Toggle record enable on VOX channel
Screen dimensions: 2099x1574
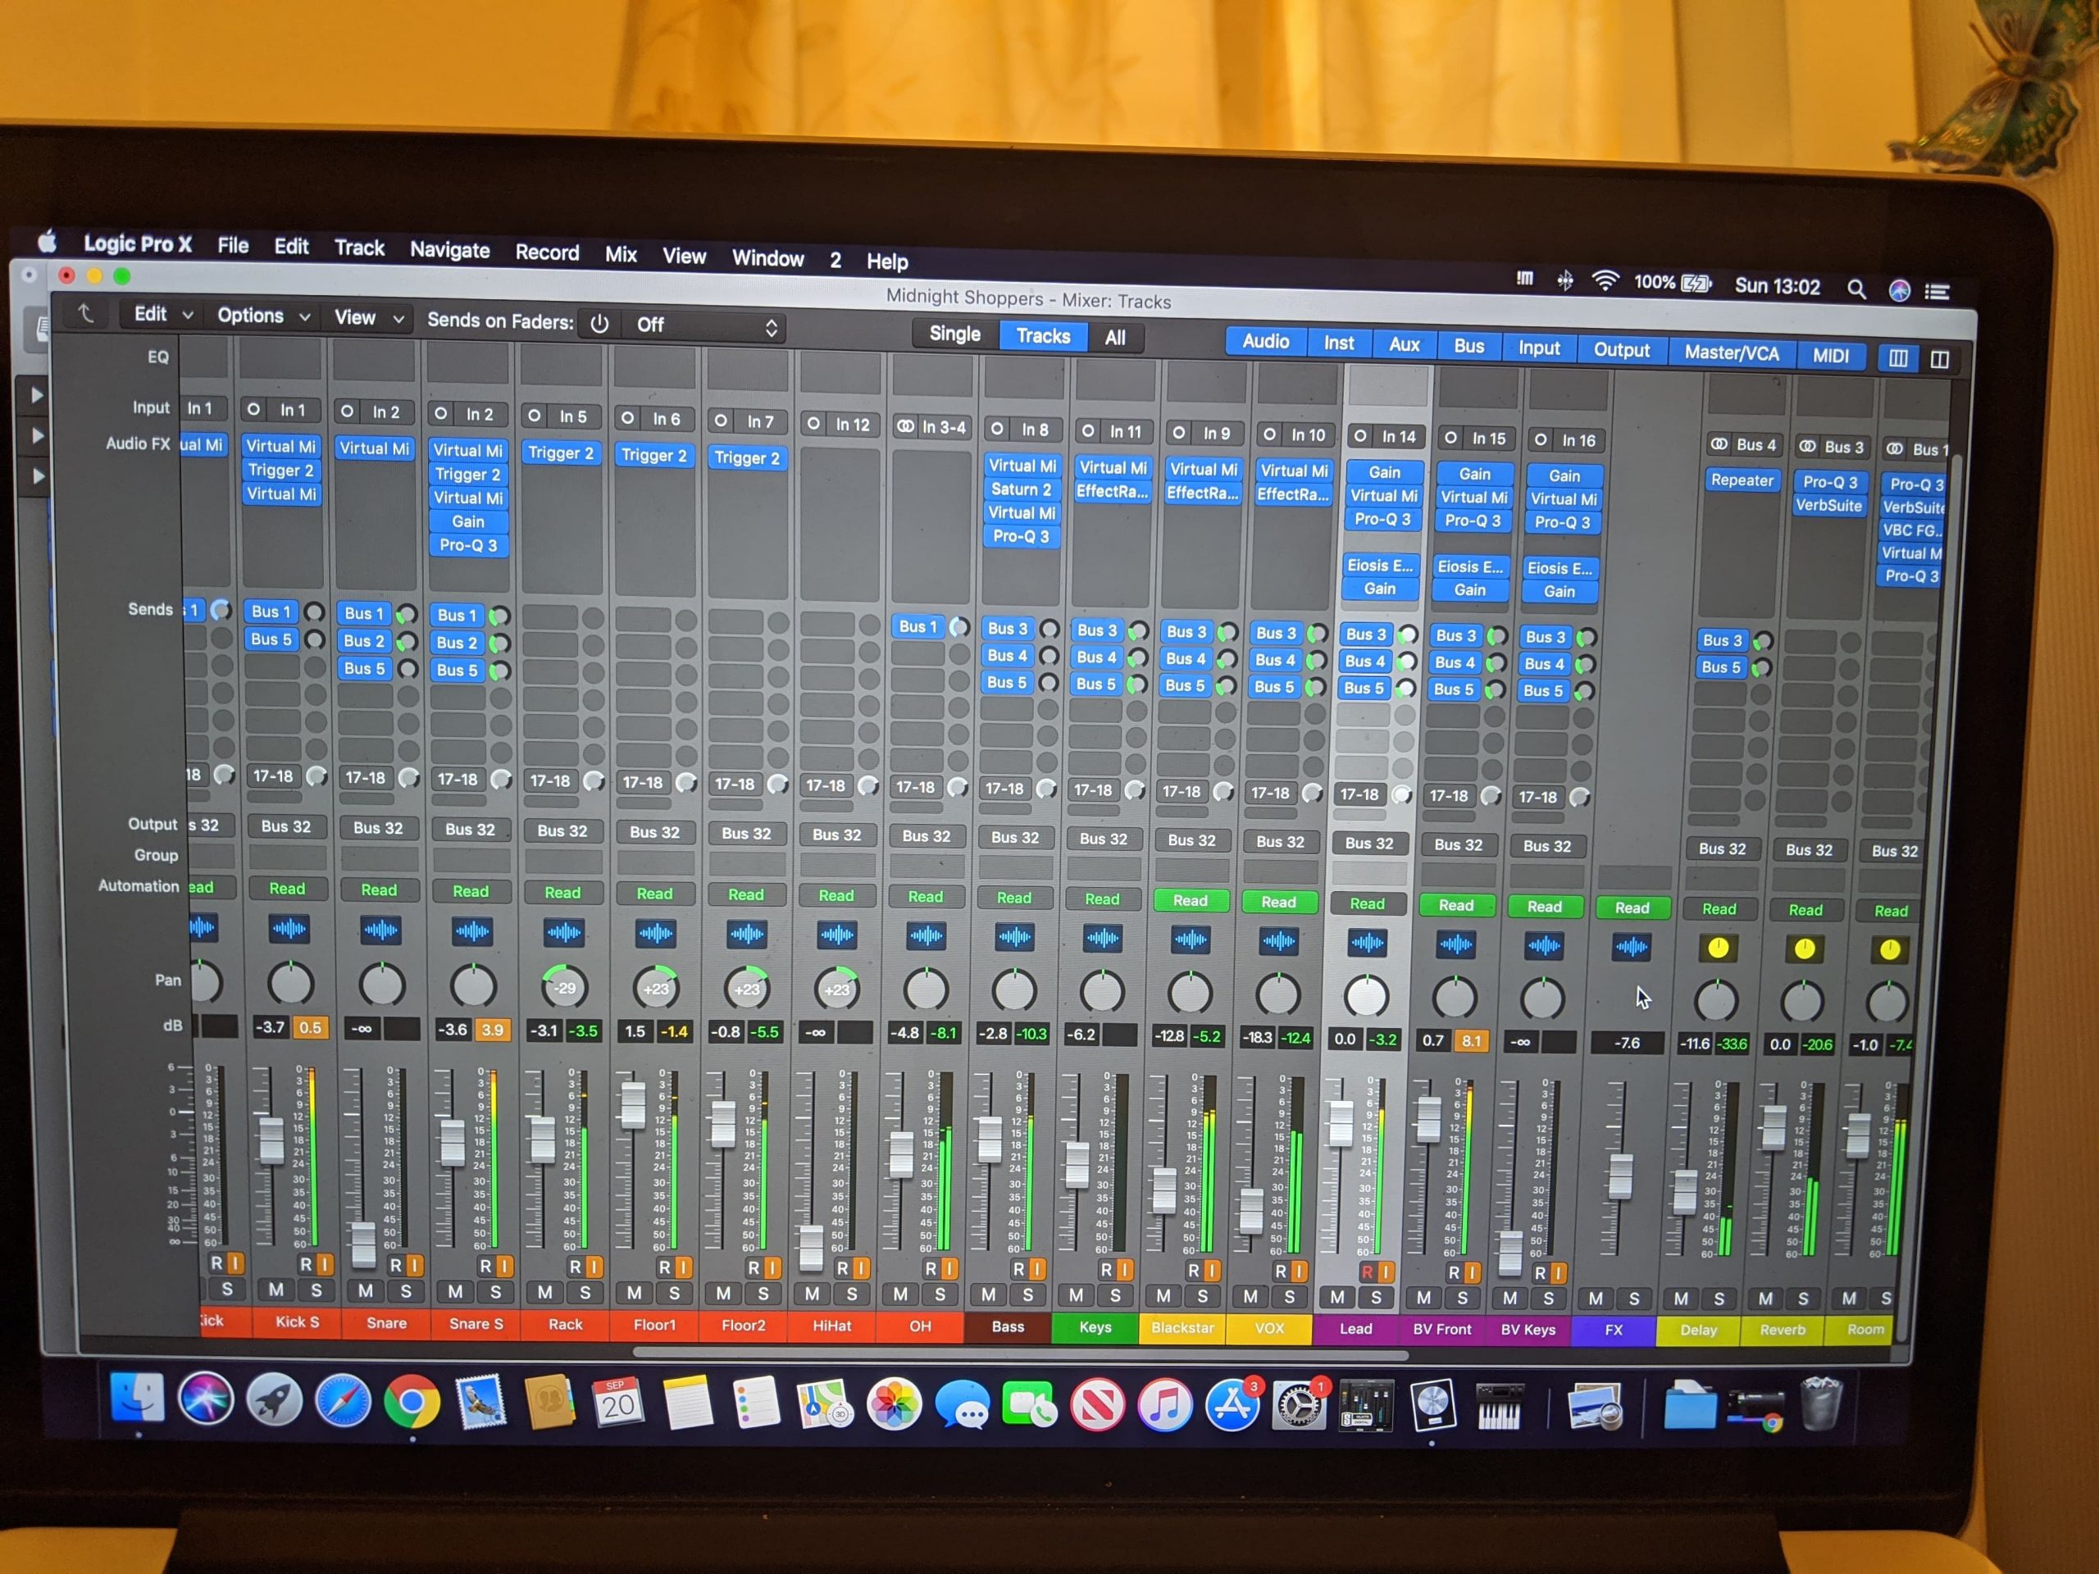tap(1280, 1271)
